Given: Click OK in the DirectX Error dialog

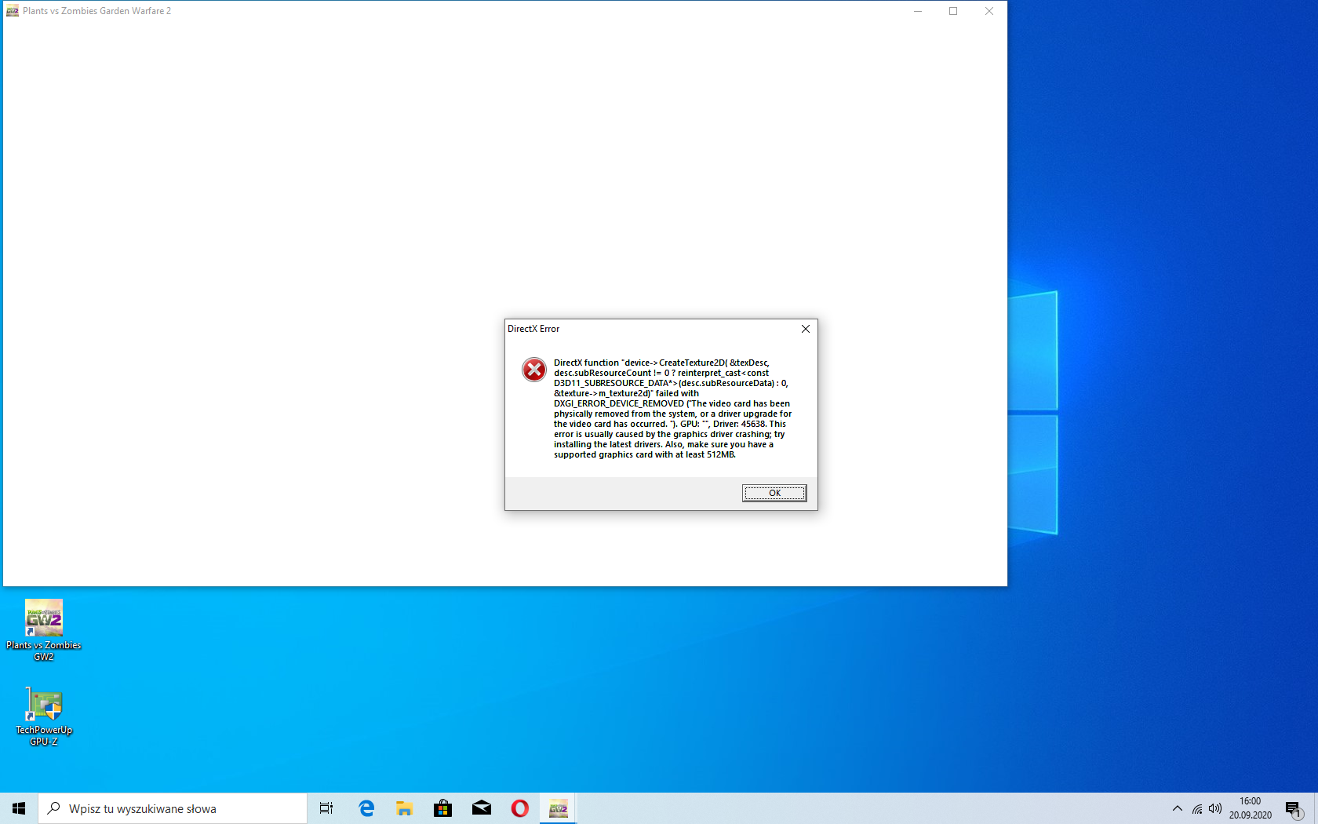Looking at the screenshot, I should tap(774, 493).
